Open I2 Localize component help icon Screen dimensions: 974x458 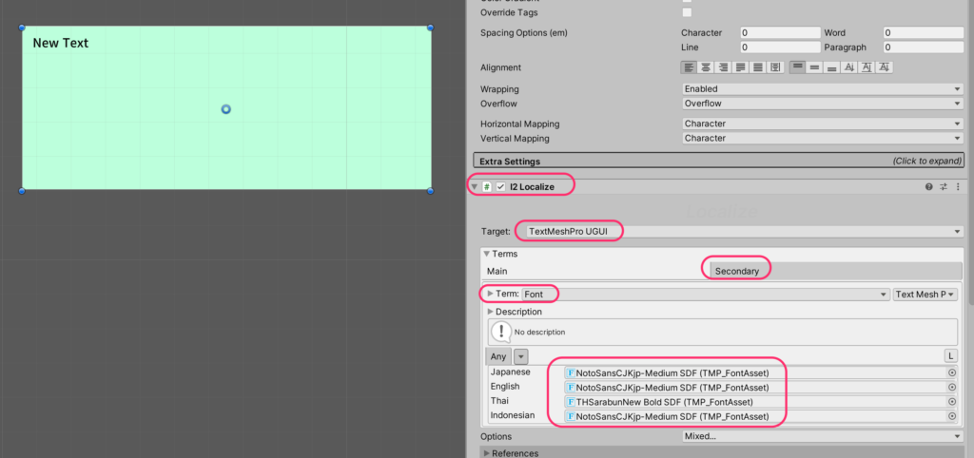point(929,187)
